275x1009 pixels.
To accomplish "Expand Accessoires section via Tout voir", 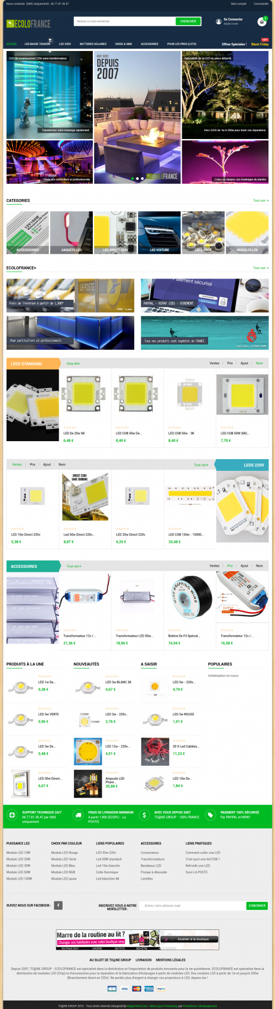I will pos(74,566).
